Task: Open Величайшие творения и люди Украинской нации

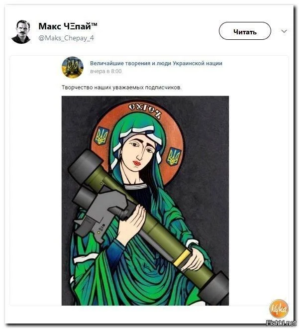Action: tap(156, 63)
